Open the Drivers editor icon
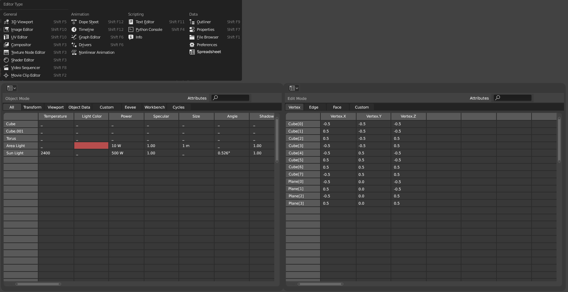568x292 pixels. pos(74,45)
